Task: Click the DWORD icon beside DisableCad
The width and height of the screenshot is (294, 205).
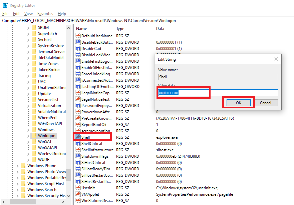Action: click(x=78, y=48)
